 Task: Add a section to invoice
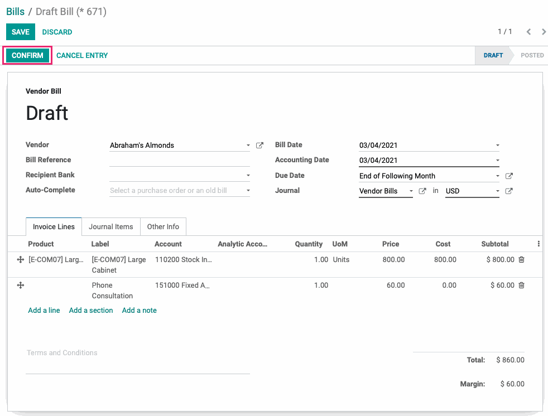point(91,310)
